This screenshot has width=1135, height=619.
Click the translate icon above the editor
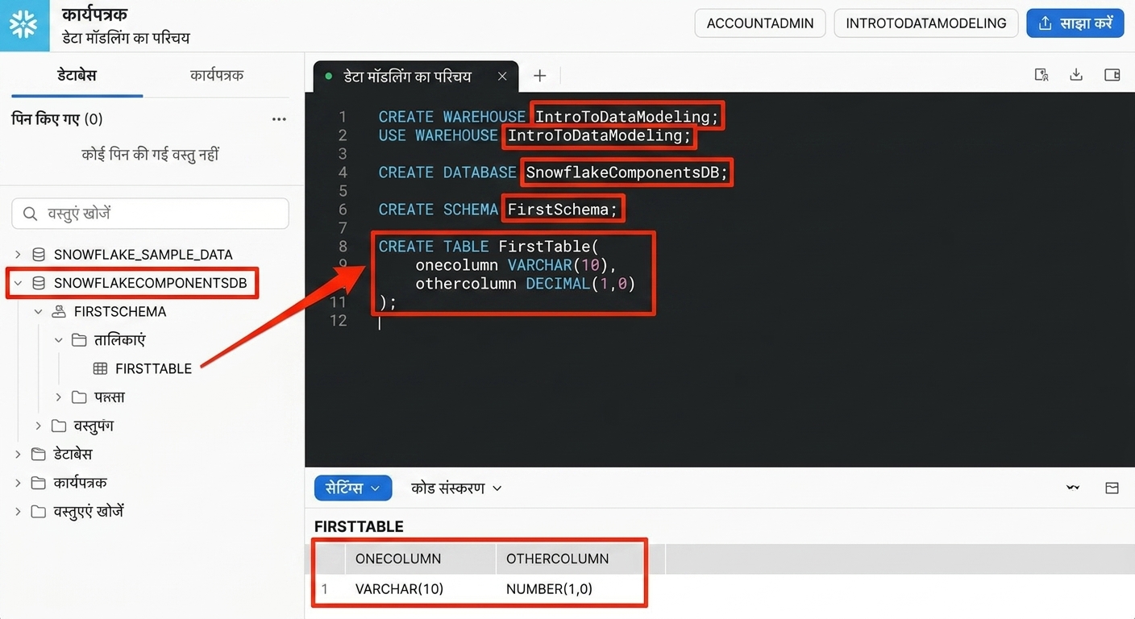[x=1041, y=75]
